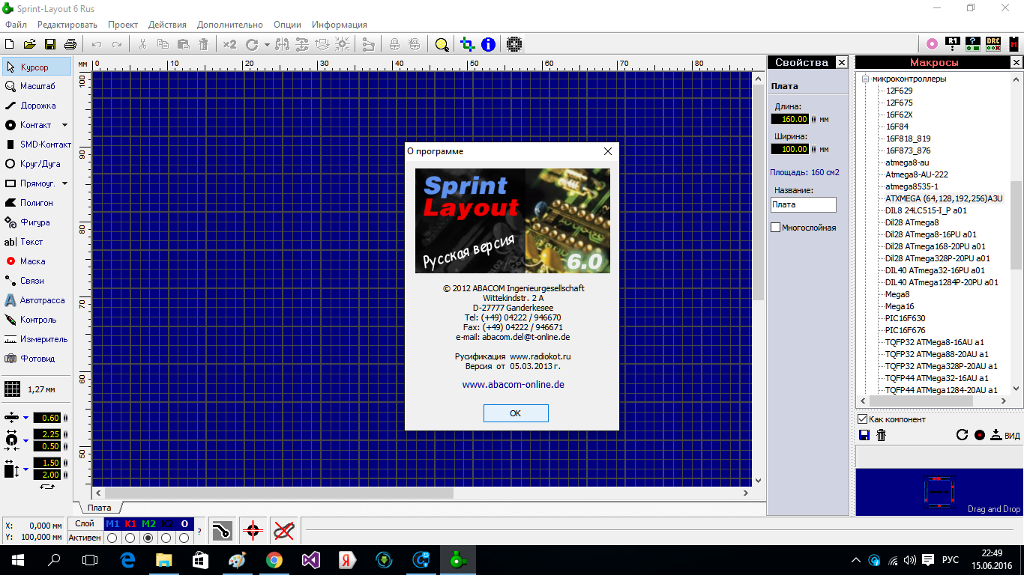
Task: Save macro with the blue floppy icon
Action: point(864,435)
